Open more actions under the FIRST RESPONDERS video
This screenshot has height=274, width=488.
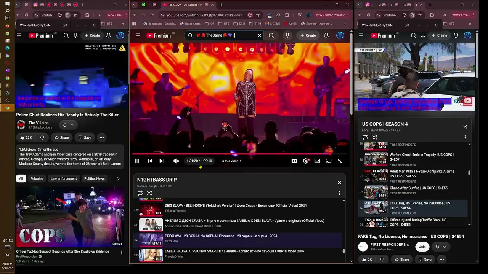point(442,260)
